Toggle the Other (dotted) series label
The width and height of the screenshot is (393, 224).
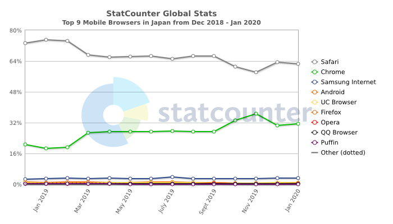[344, 152]
